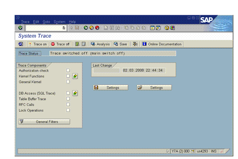Click the green Back arrow icon
The width and height of the screenshot is (238, 159).
point(86,28)
